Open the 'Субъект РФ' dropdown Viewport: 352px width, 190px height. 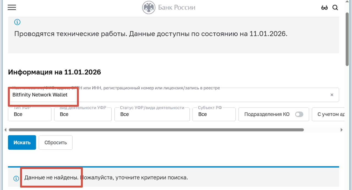214,114
